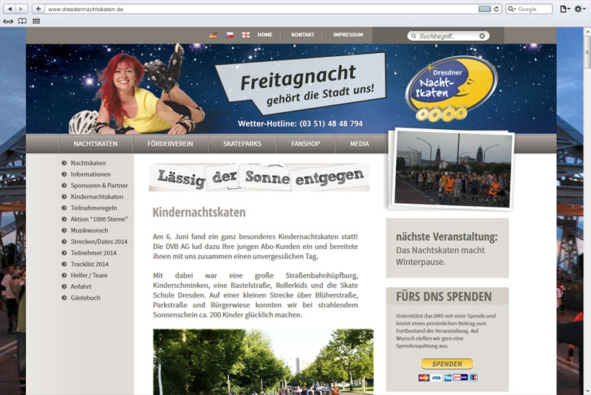Open the skaters-on-bridge polaroid photo
The image size is (591, 395).
pos(453,168)
